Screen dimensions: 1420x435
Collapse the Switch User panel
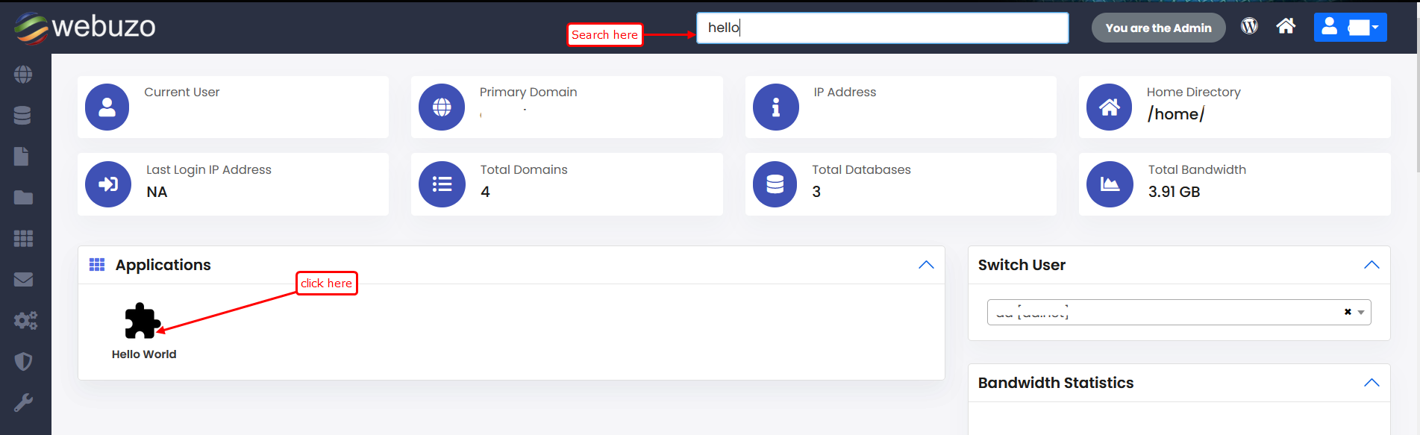click(x=1371, y=265)
